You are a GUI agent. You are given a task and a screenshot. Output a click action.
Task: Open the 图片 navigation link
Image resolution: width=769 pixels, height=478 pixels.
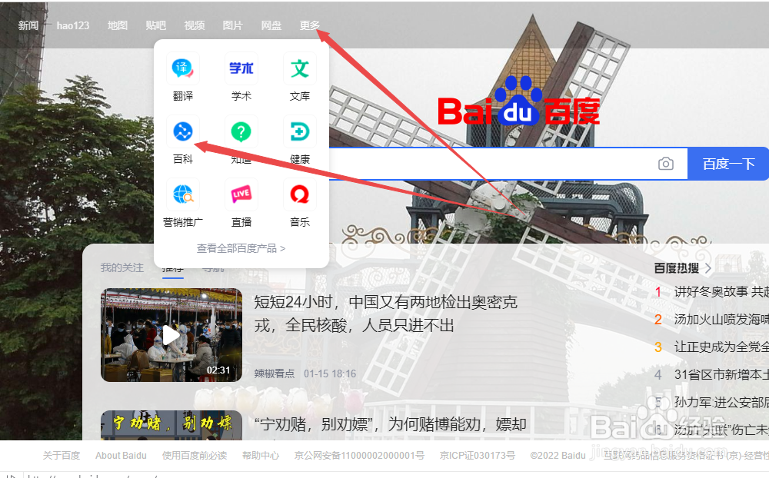click(232, 25)
